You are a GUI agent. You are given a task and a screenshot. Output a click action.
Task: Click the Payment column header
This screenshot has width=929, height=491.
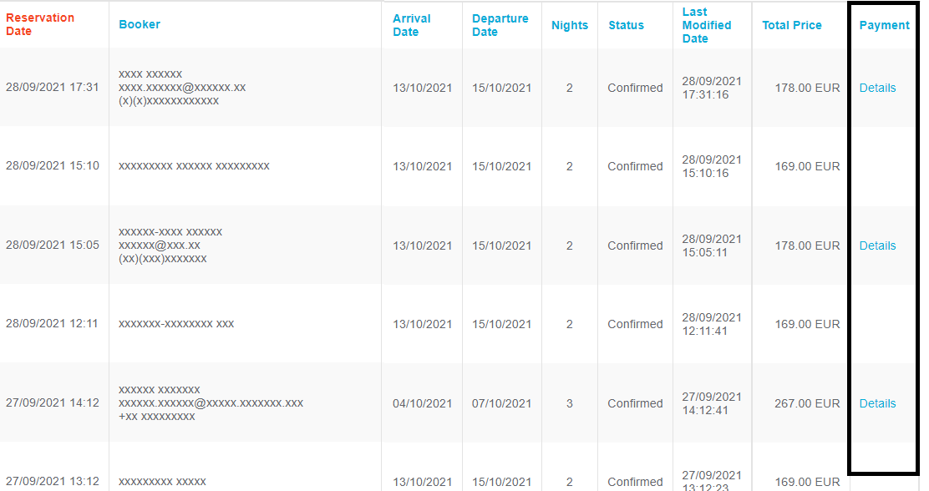[884, 25]
